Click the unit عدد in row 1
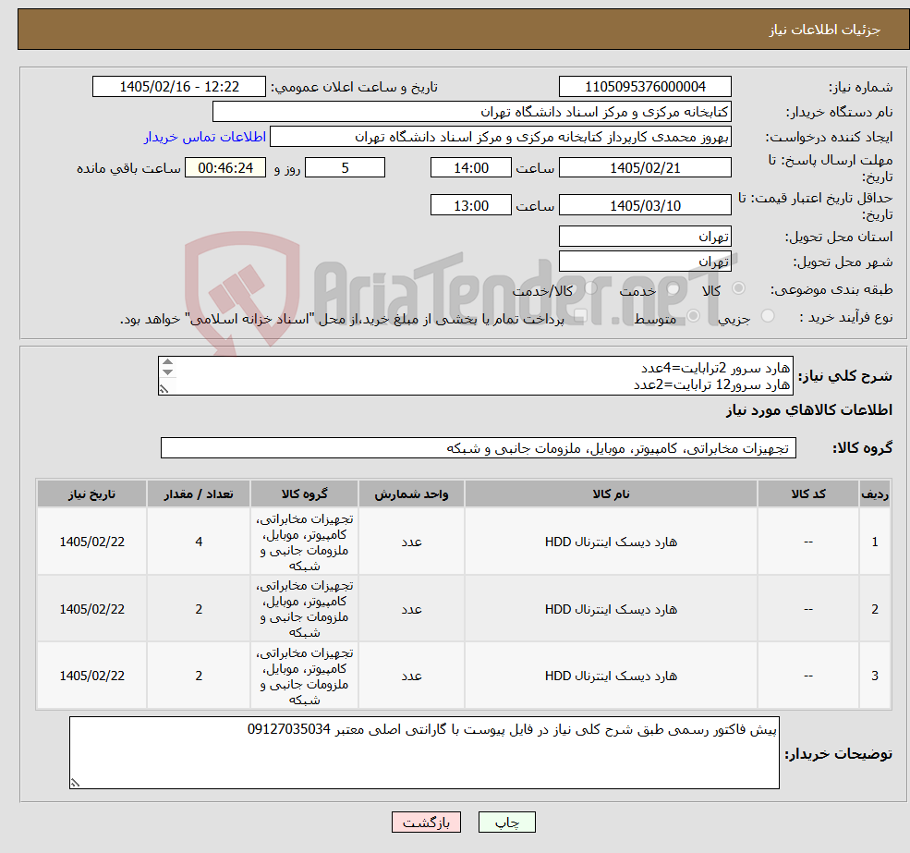The image size is (910, 853). pos(411,542)
